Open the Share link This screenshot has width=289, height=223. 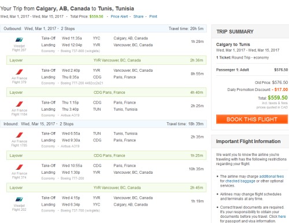138,17
